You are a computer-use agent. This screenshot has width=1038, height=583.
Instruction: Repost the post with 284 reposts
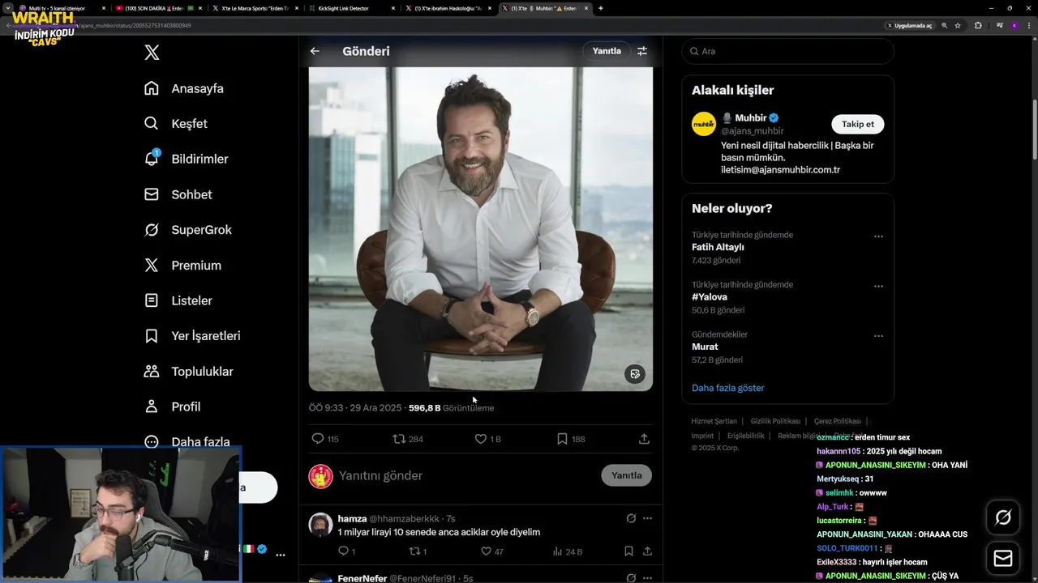399,439
